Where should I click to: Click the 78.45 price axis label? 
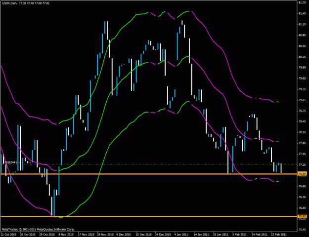(302, 121)
